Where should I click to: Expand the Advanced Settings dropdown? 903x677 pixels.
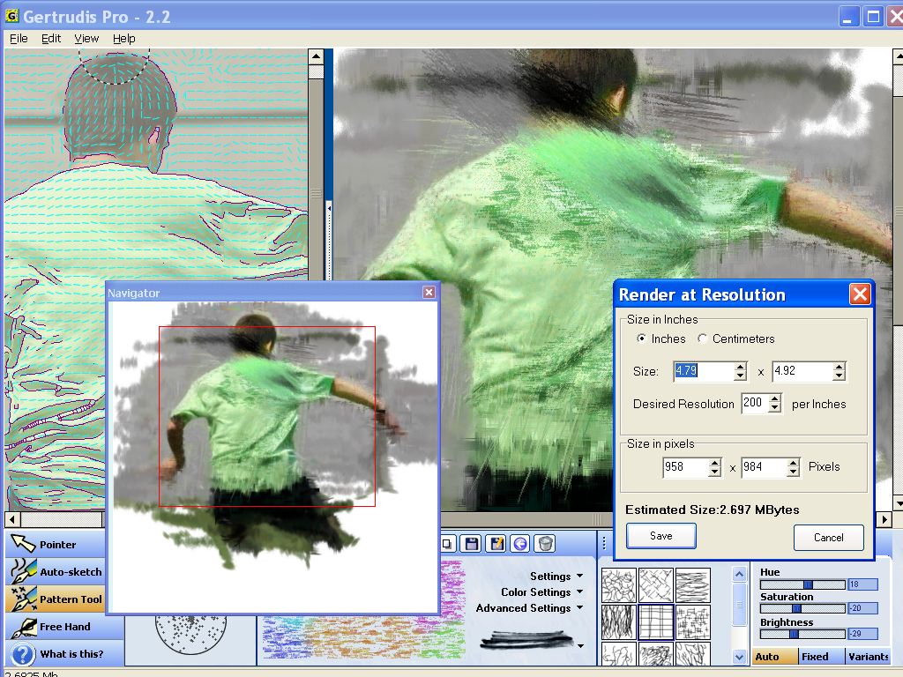pyautogui.click(x=529, y=608)
